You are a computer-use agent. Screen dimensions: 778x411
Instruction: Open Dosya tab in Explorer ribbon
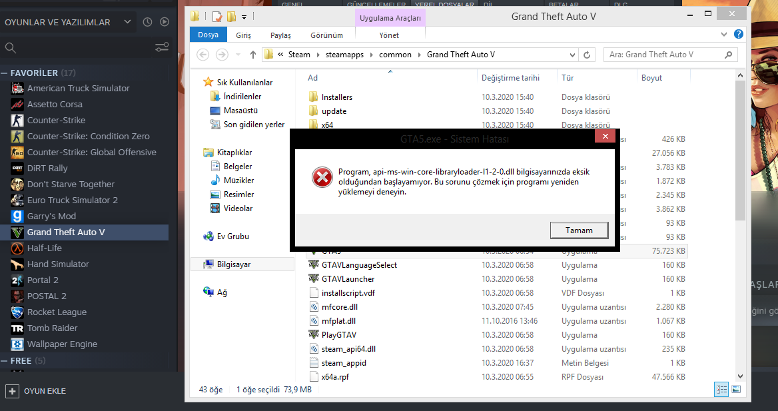tap(208, 35)
